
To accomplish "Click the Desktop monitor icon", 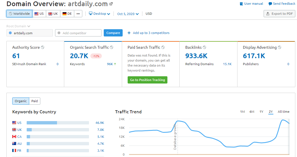I will 91,13.
